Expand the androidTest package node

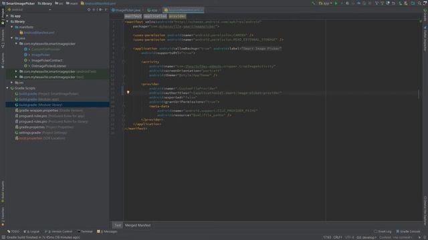pos(16,71)
